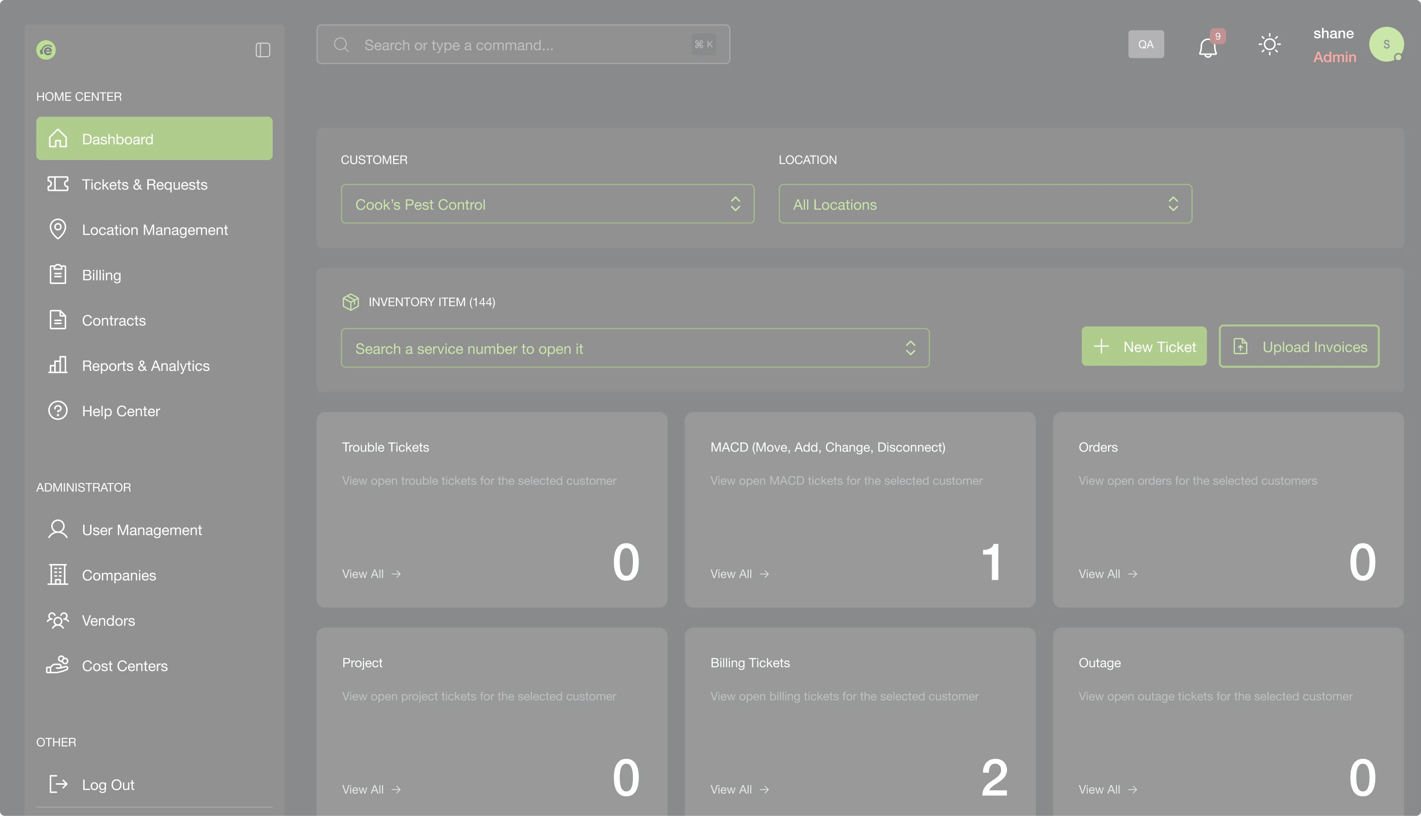Viewport: 1421px width, 816px height.
Task: Toggle light theme with the sun icon
Action: coord(1269,44)
